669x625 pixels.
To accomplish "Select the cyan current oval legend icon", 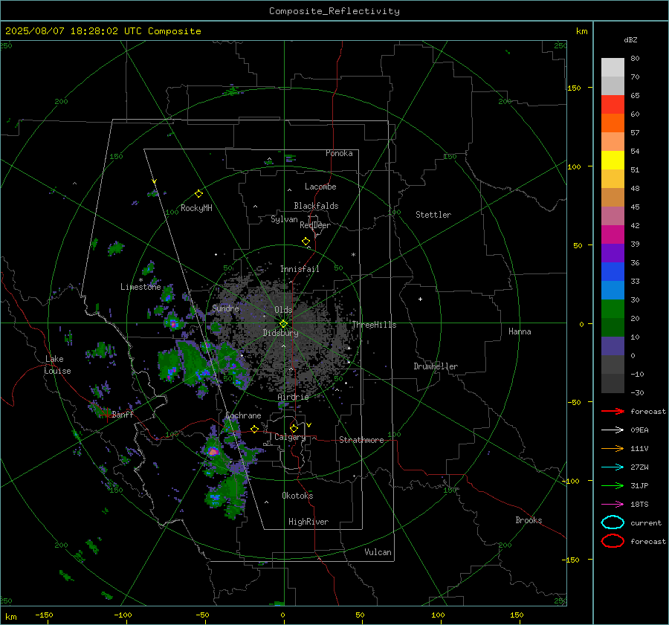I will click(x=613, y=522).
